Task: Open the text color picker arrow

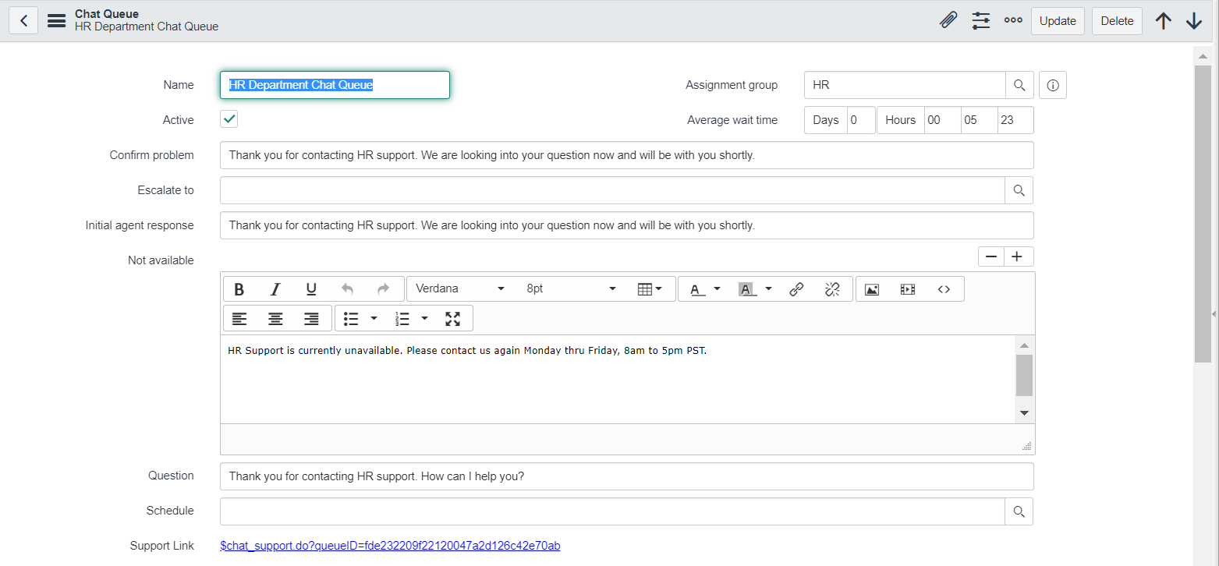Action: pyautogui.click(x=717, y=289)
